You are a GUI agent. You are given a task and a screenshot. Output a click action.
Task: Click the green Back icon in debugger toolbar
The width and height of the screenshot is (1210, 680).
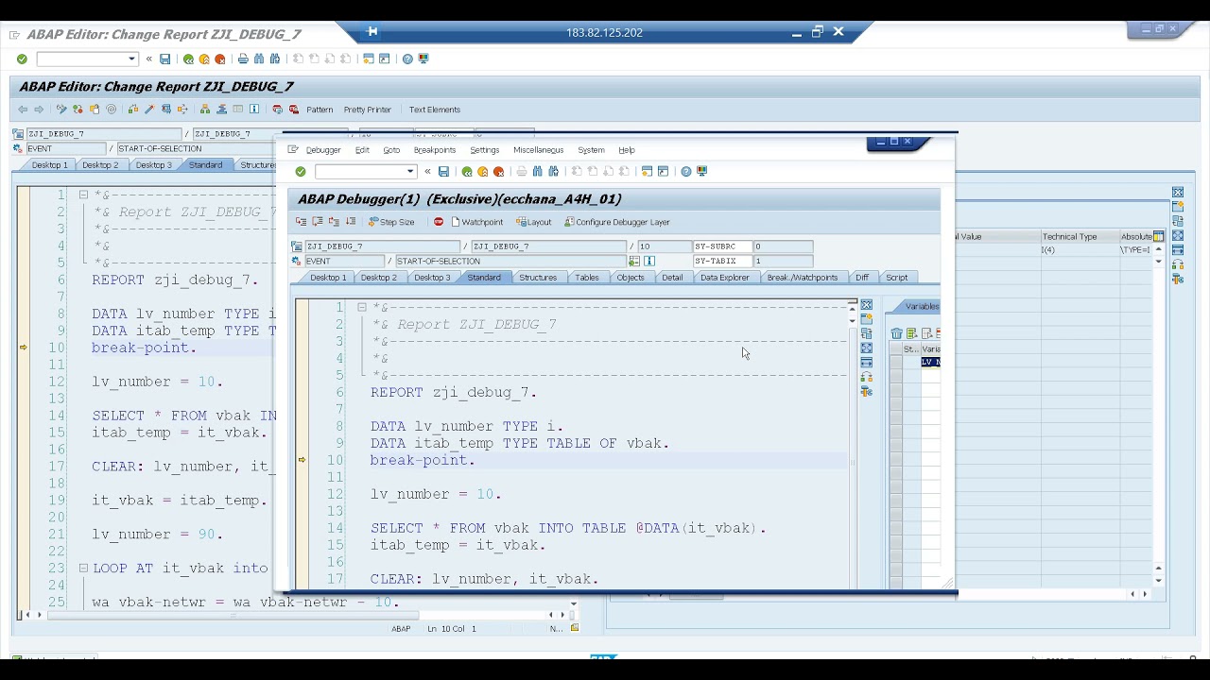pos(467,172)
